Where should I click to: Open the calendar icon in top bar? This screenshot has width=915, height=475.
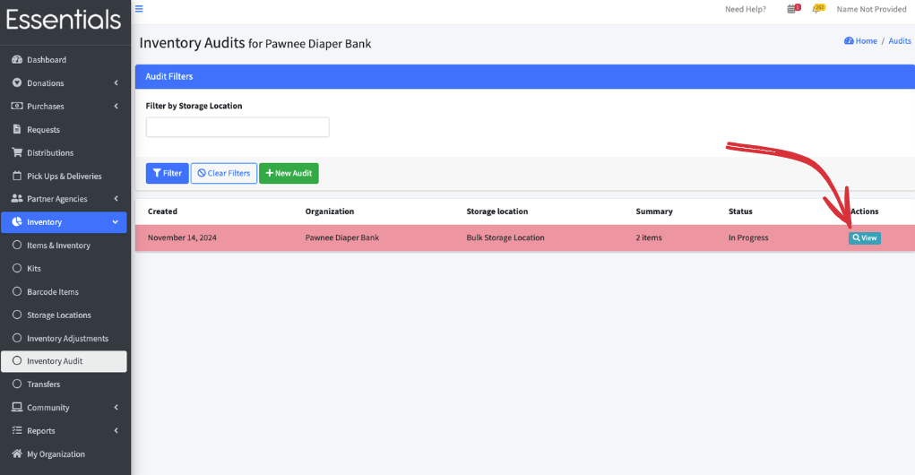coord(792,9)
